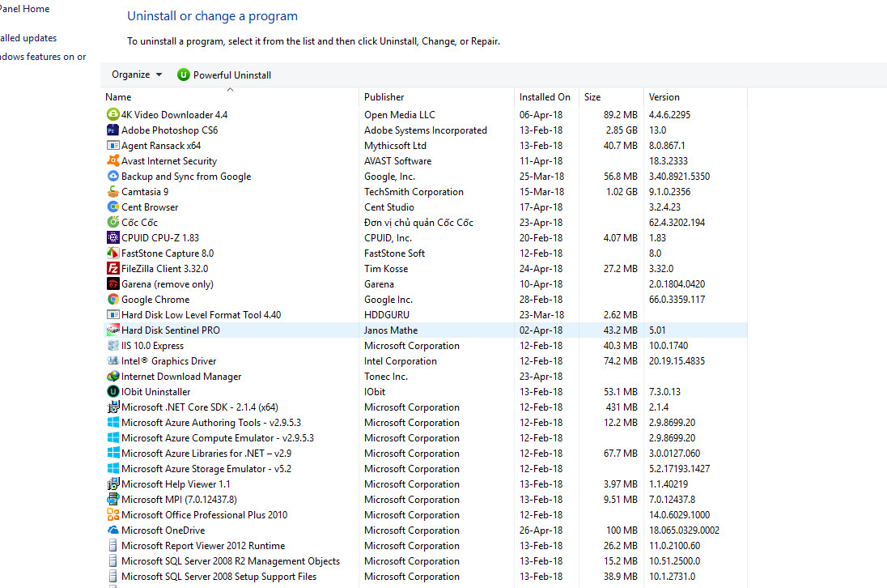Click the install date 24-Apr-18
887x588 pixels.
[541, 268]
